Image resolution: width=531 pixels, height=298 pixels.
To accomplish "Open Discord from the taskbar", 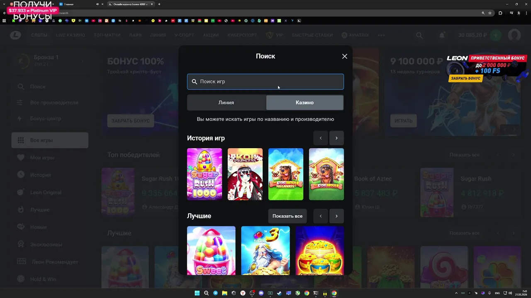I will pyautogui.click(x=261, y=293).
